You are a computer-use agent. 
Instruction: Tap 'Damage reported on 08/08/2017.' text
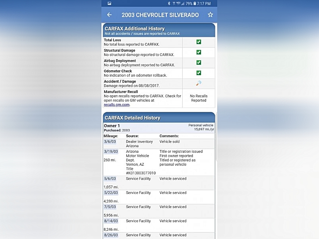(x=132, y=86)
